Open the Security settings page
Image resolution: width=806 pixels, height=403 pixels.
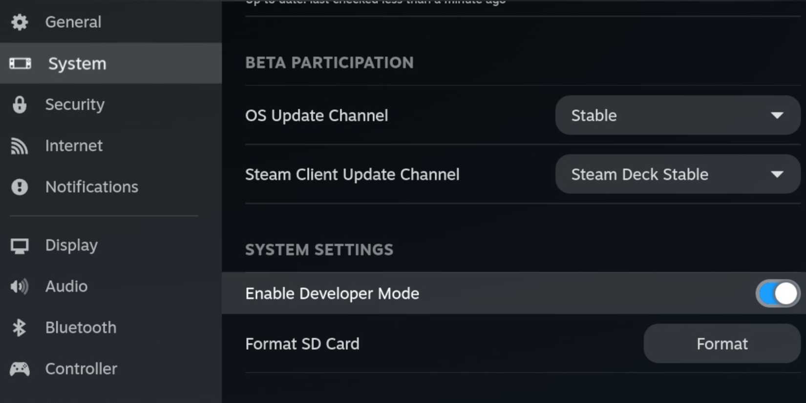75,104
